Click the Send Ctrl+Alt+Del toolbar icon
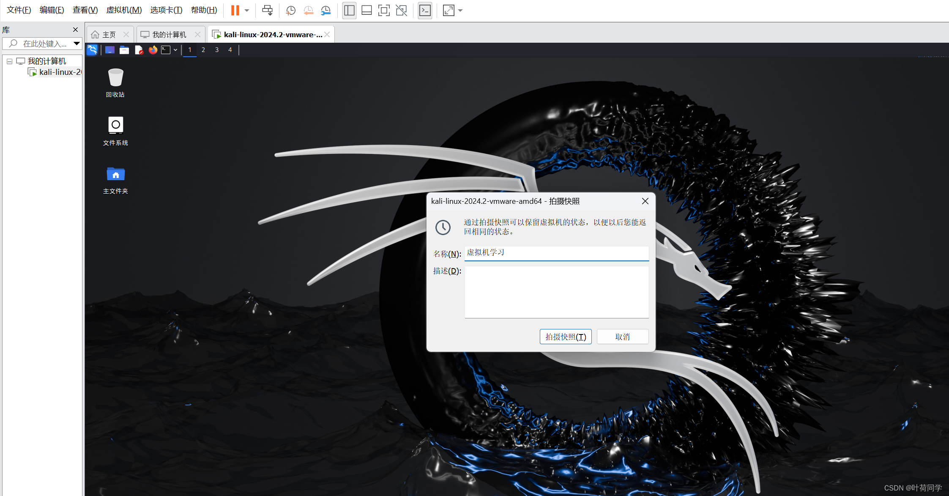949x496 pixels. point(267,10)
